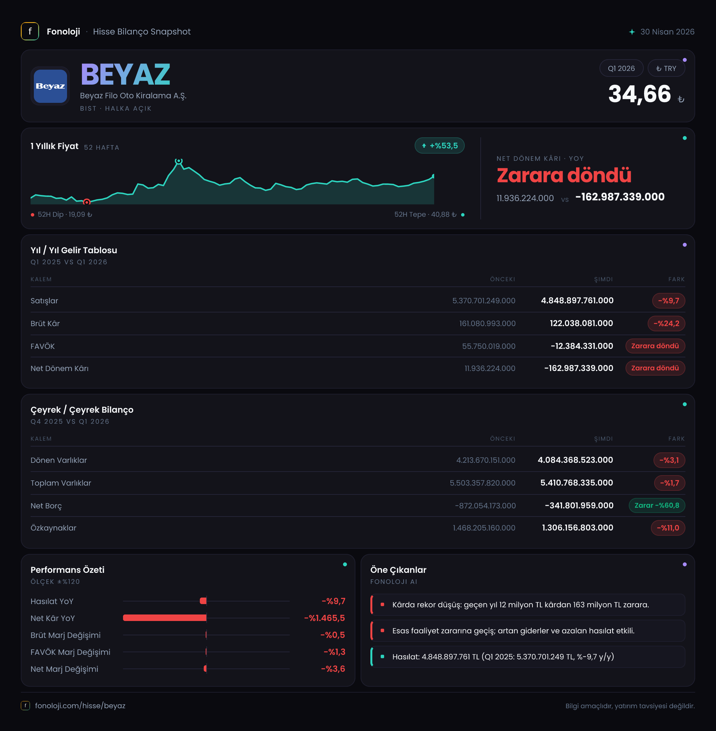716x731 pixels.
Task: Select the Kârda rekor düşüş highlight item
Action: (528, 605)
